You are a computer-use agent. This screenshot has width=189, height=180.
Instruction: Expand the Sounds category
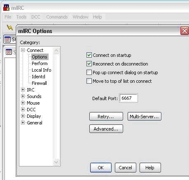click(23, 96)
